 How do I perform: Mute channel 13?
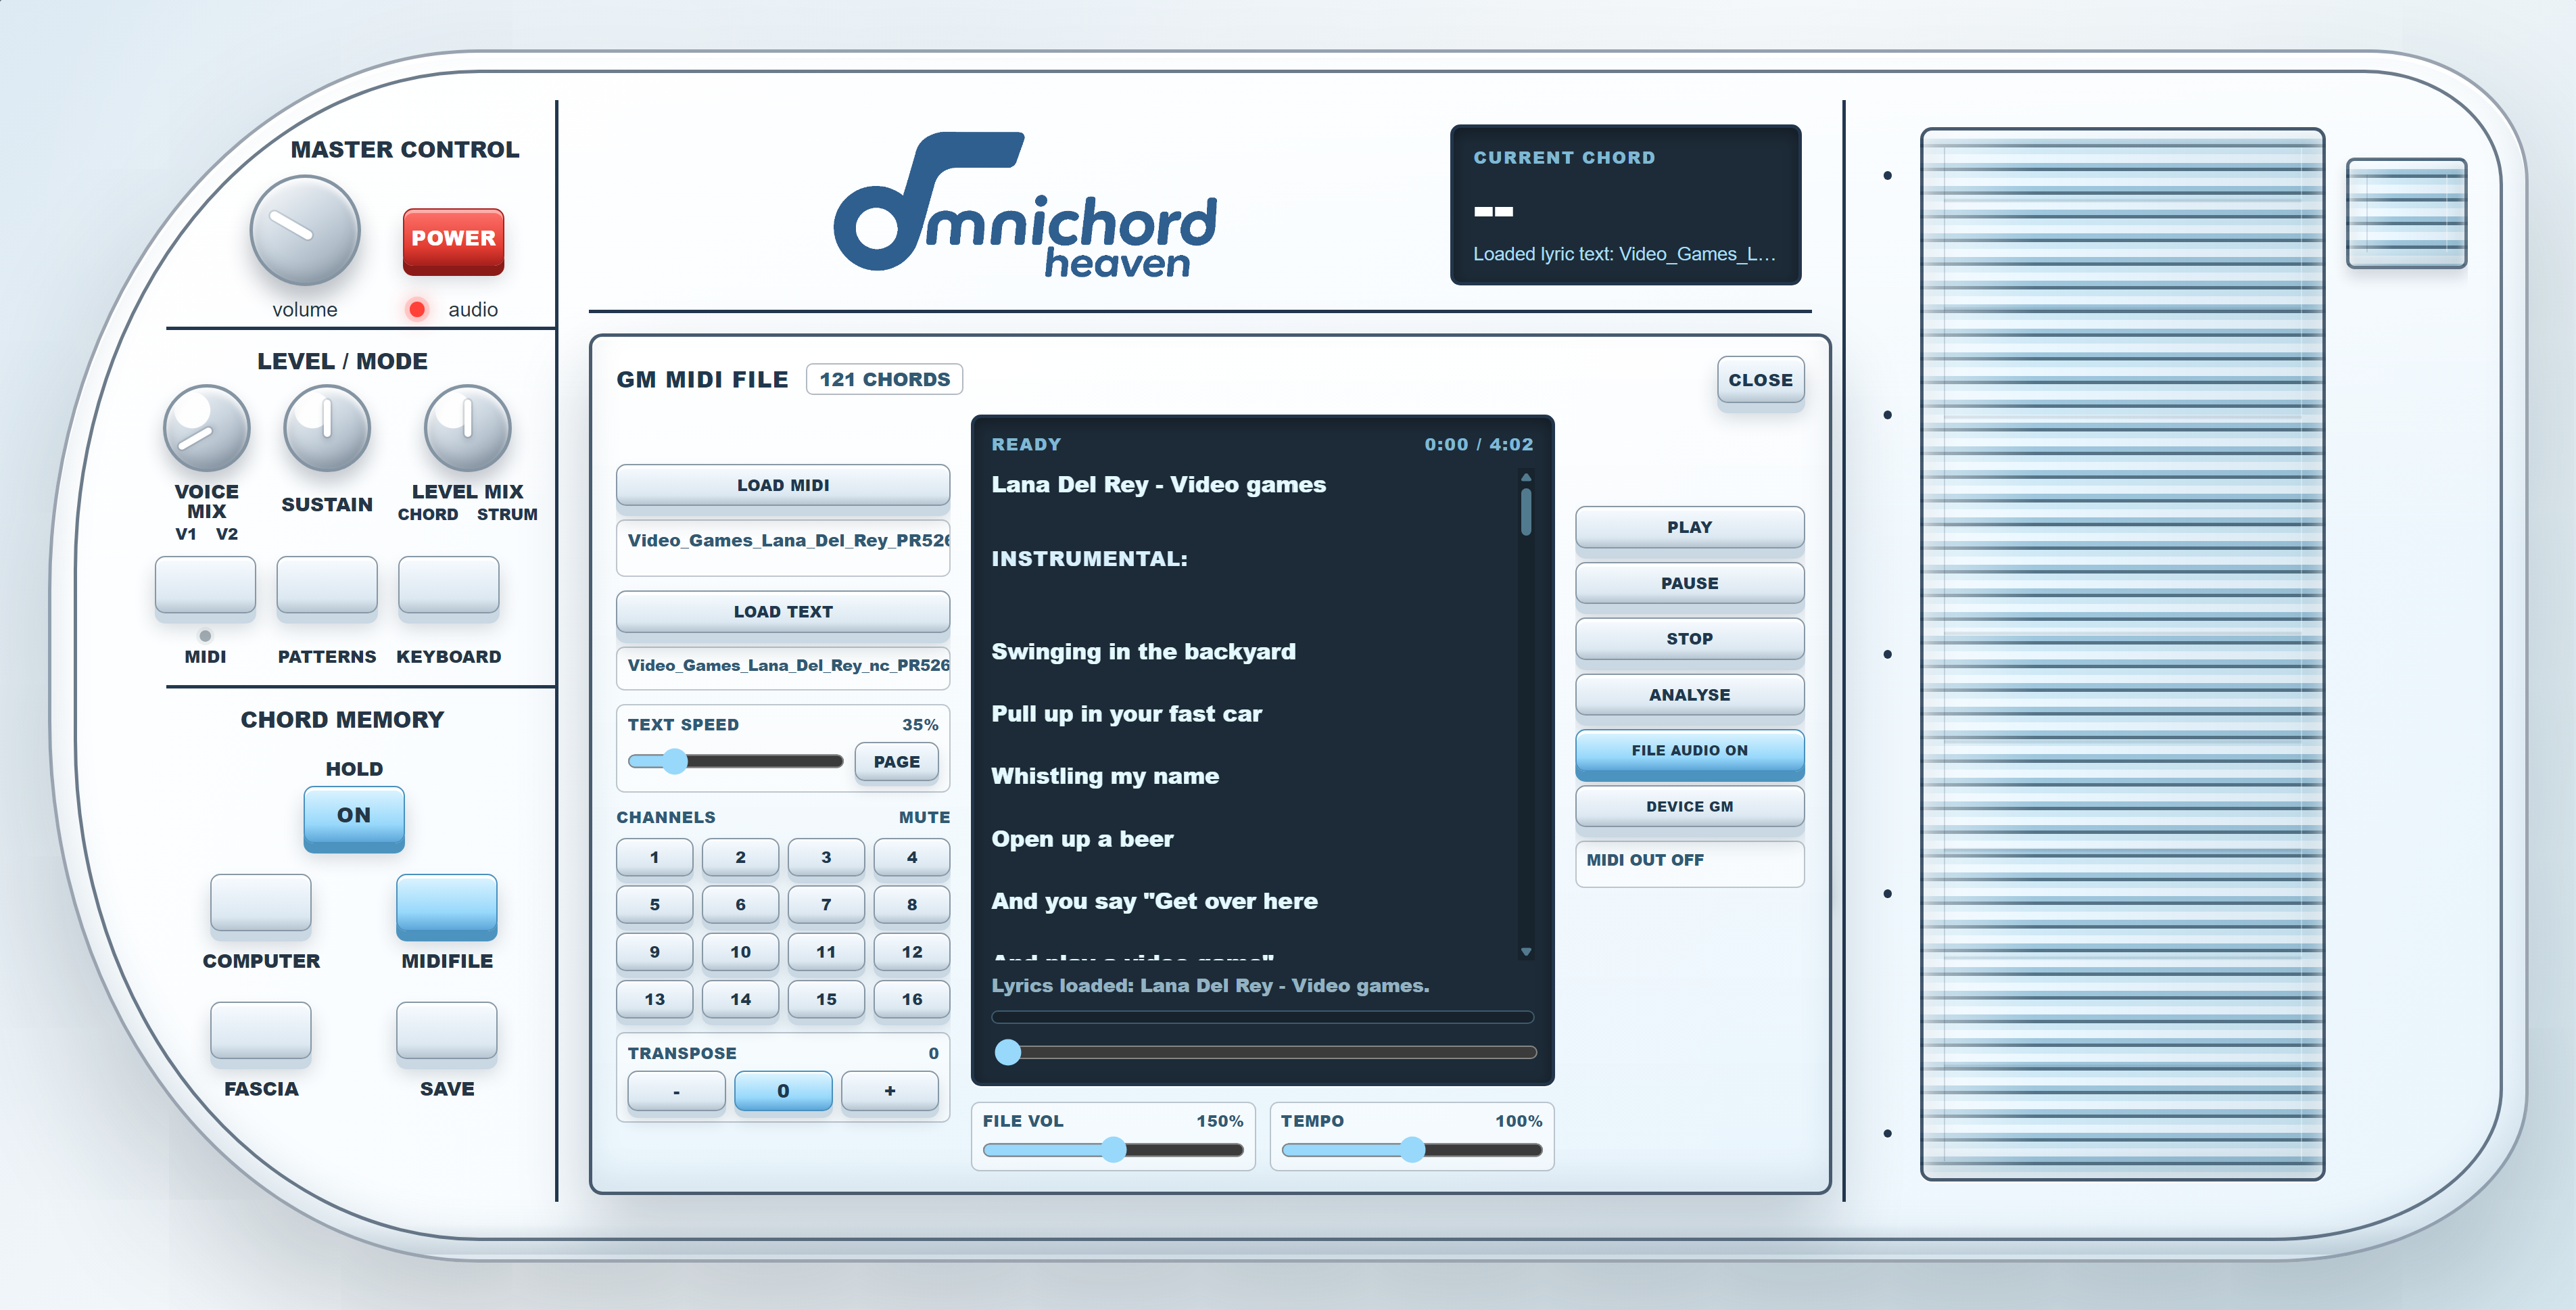point(654,999)
